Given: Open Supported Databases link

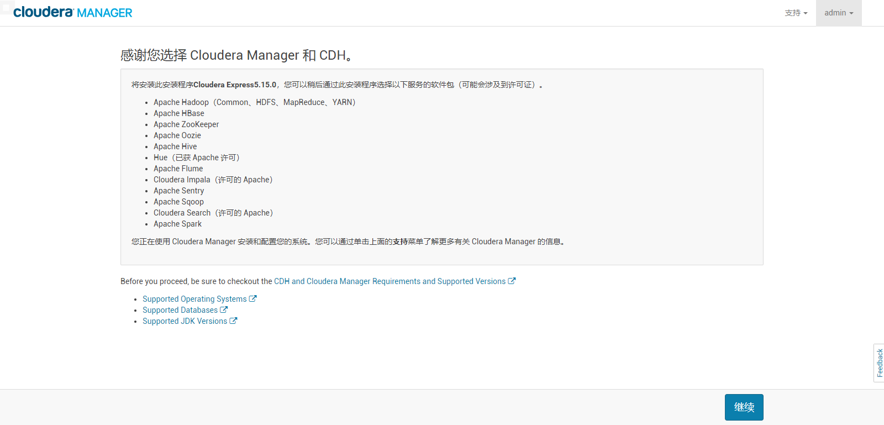Looking at the screenshot, I should 185,310.
